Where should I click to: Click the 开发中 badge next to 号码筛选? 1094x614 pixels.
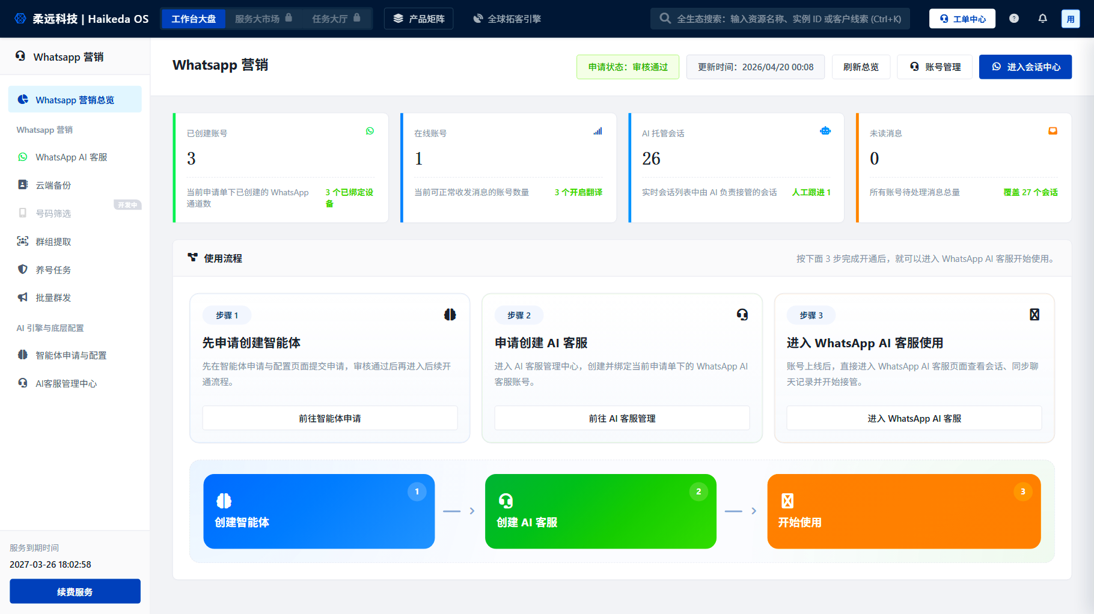pyautogui.click(x=127, y=205)
